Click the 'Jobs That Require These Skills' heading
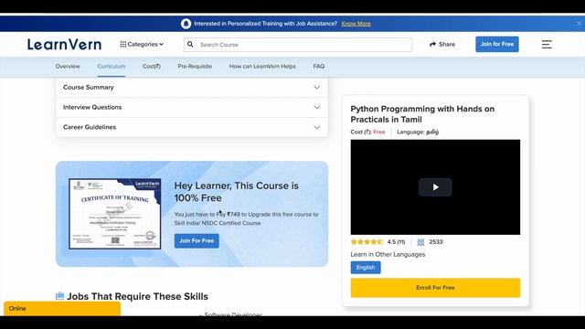Screen dimensions: 585x329 point(137,296)
